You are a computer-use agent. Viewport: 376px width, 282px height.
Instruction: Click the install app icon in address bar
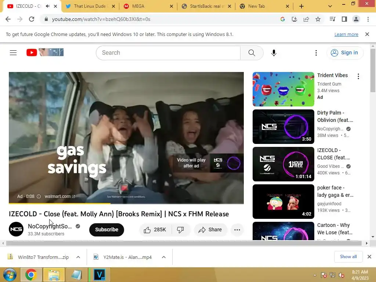pos(294,19)
